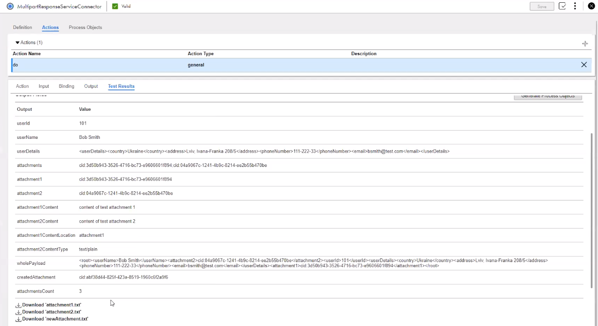Image resolution: width=598 pixels, height=326 pixels.
Task: Click download icon for attachment2.txt
Action: click(18, 312)
